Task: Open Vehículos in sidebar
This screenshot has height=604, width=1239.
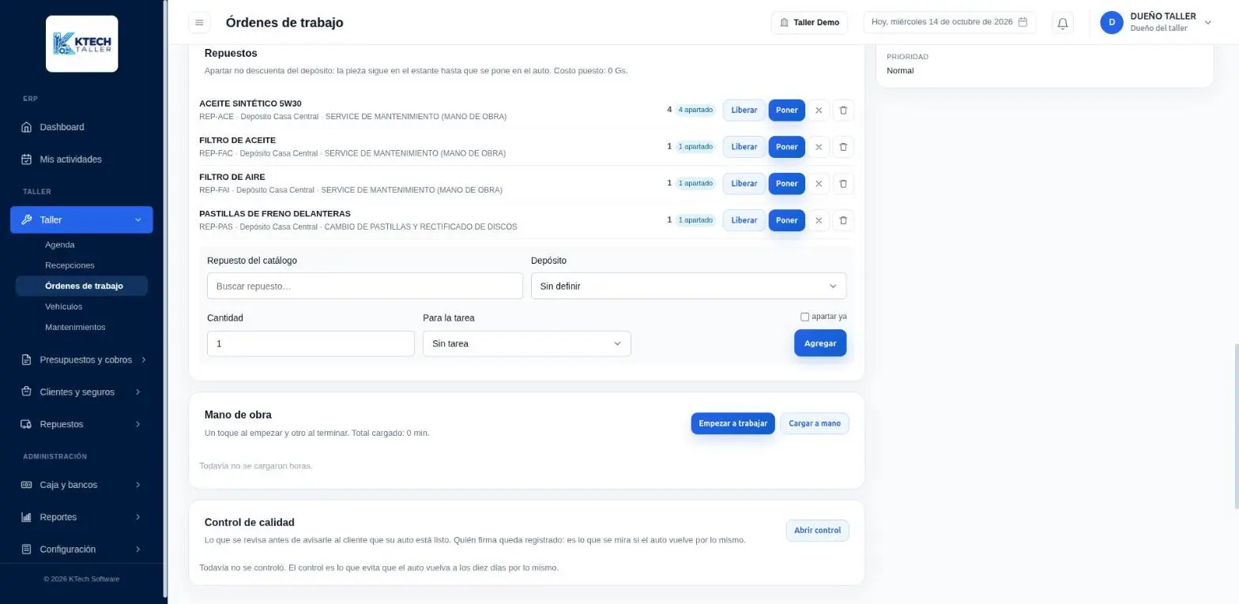Action: point(64,306)
